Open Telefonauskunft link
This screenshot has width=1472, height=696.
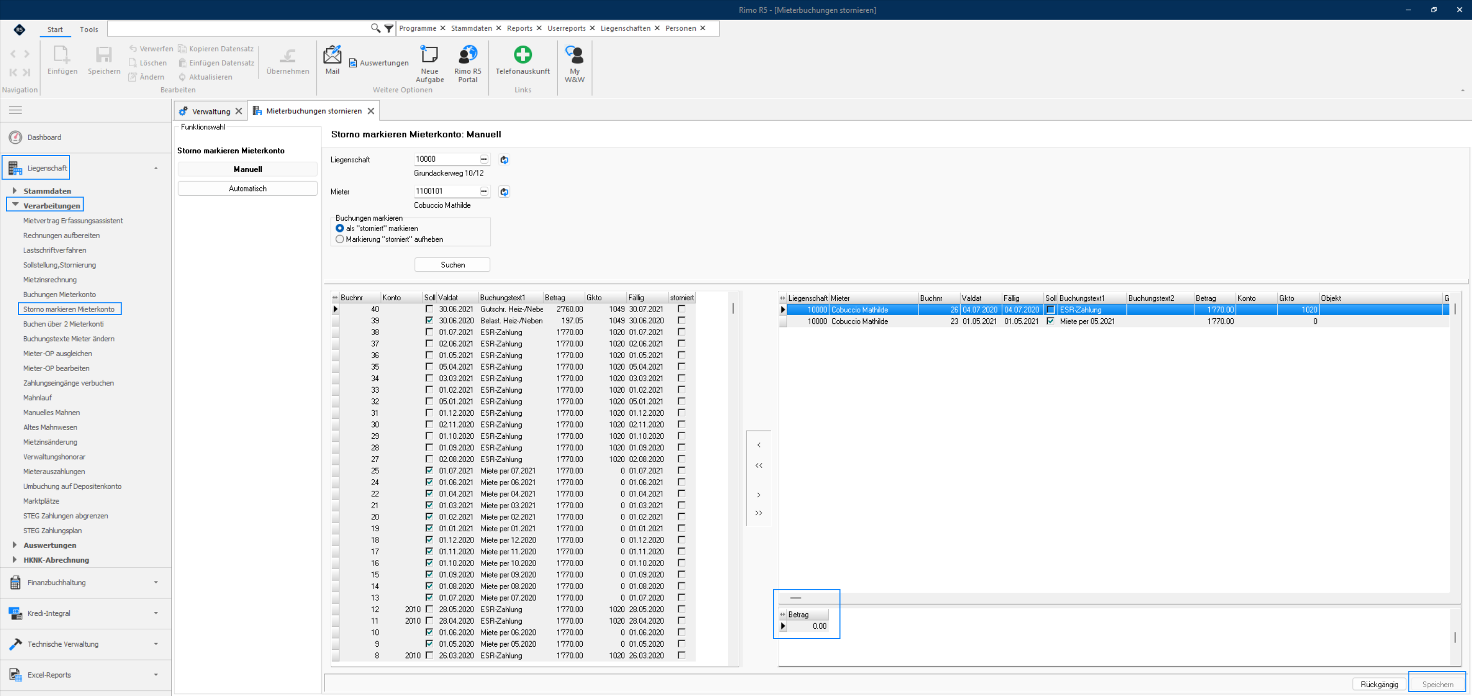522,60
